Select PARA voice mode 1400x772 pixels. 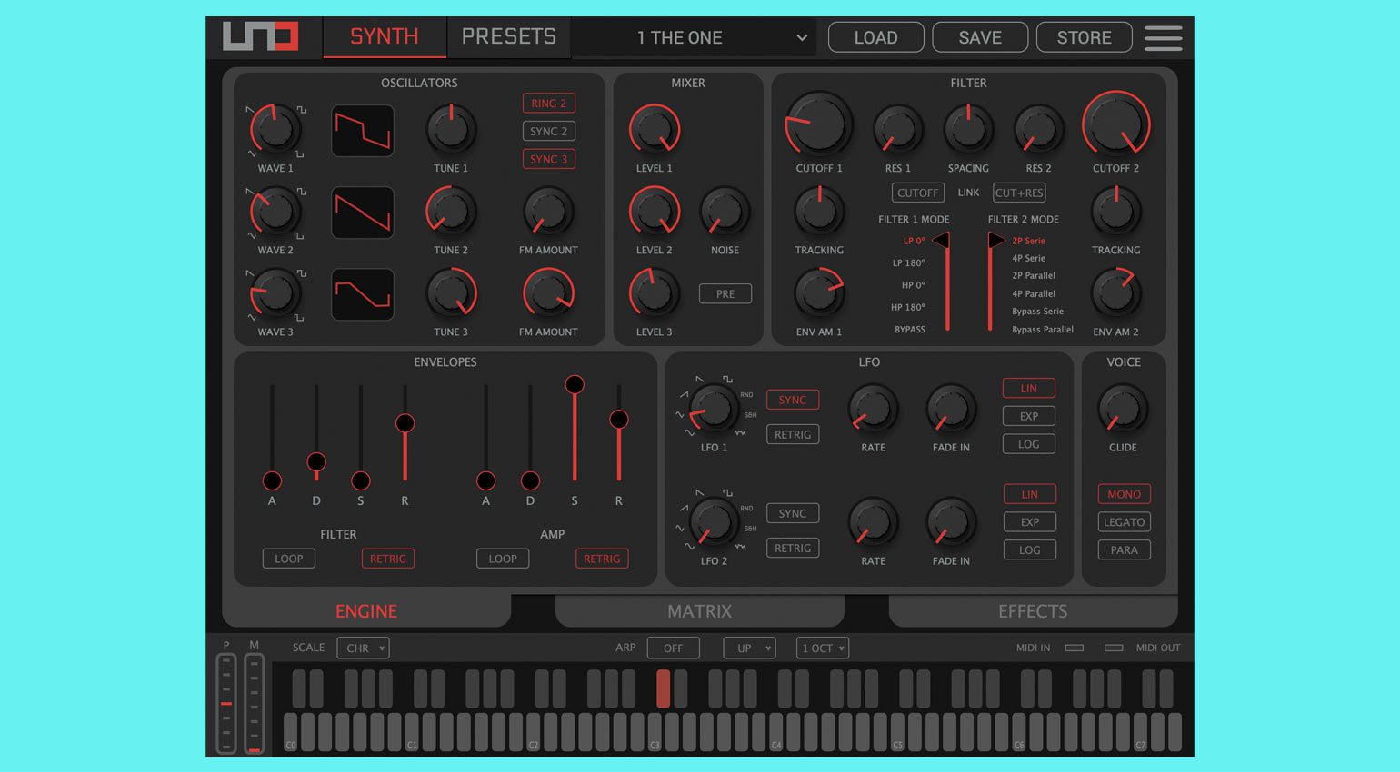[x=1125, y=549]
